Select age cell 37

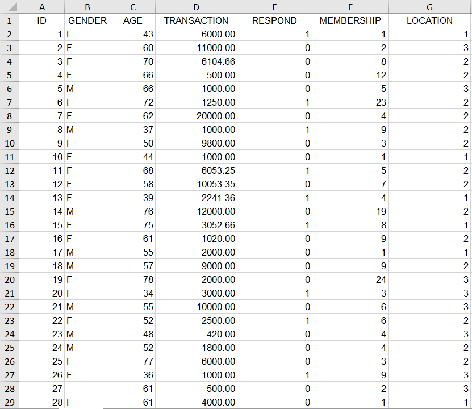coord(133,130)
